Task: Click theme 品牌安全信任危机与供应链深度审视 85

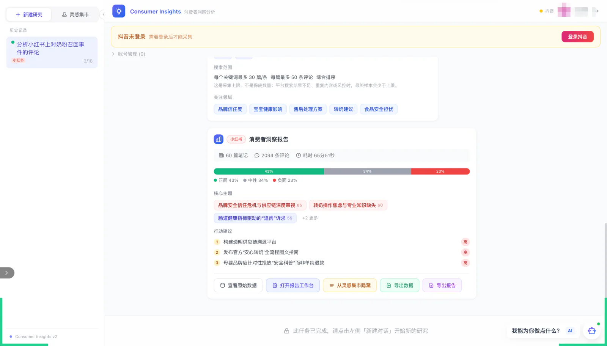Action: (260, 205)
